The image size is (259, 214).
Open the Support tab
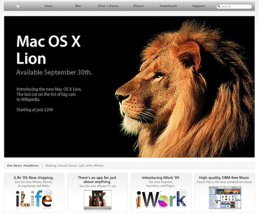coord(198,6)
